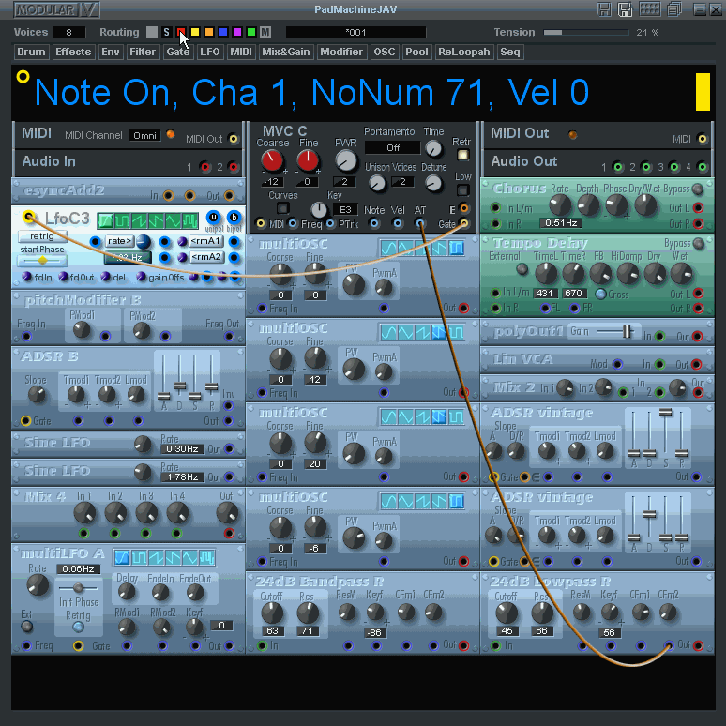Screen dimensions: 726x726
Task: Open the keyboard grid icon in title bar
Action: click(650, 9)
